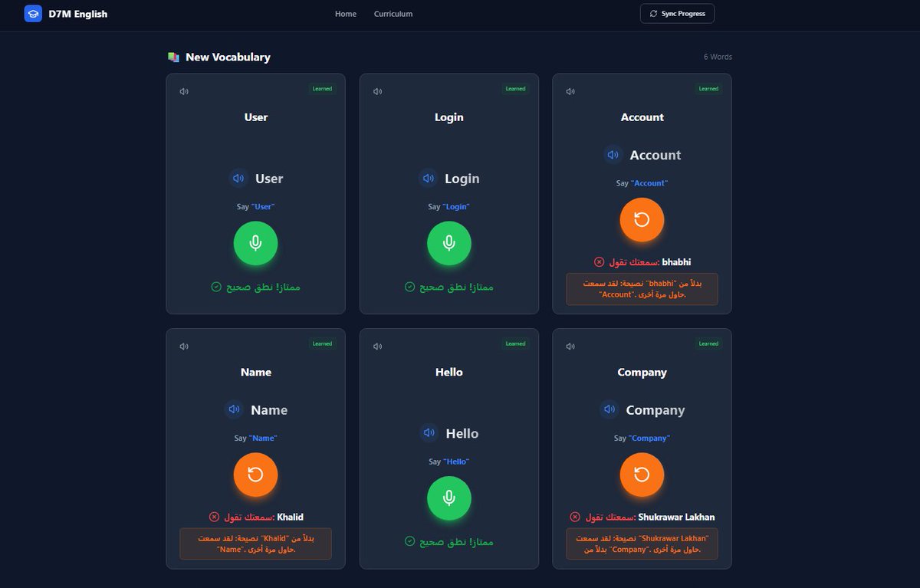Click the speaker icon next to Login
This screenshot has height=588, width=920.
(x=428, y=178)
